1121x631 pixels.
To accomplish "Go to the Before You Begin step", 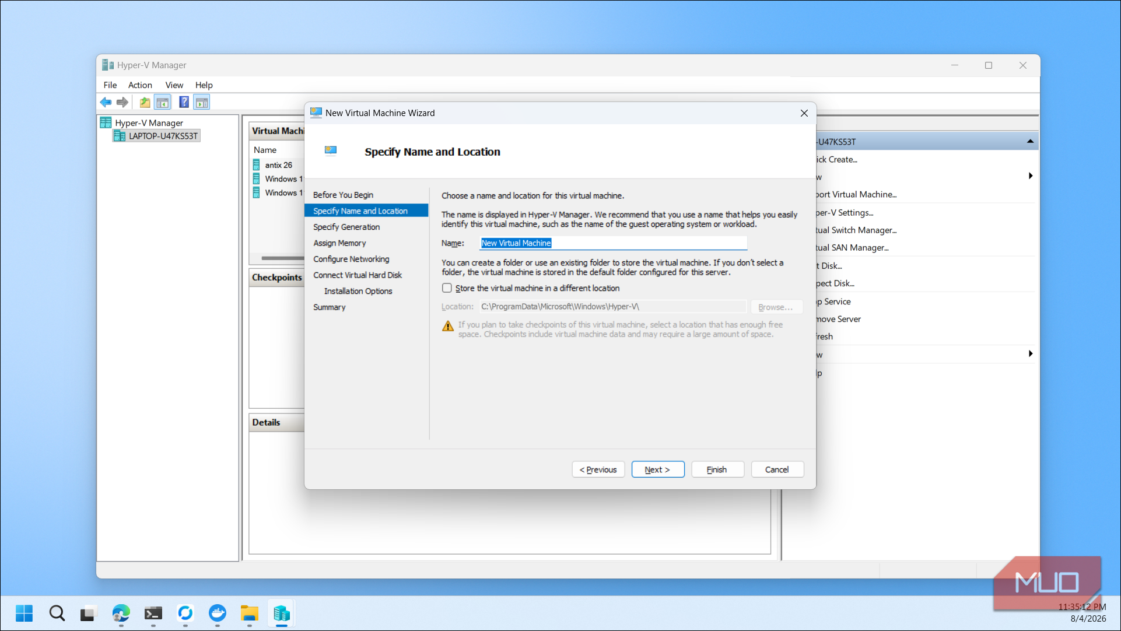I will (x=343, y=195).
